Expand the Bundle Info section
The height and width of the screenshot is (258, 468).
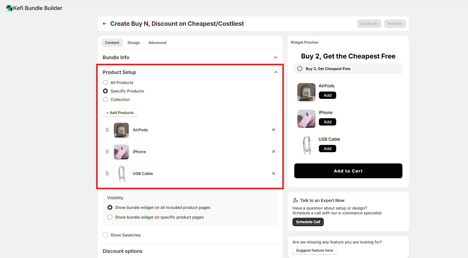tap(275, 57)
